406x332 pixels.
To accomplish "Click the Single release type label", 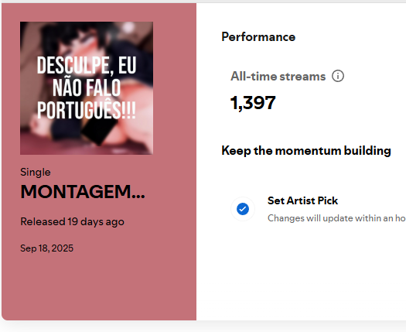I will pyautogui.click(x=36, y=173).
